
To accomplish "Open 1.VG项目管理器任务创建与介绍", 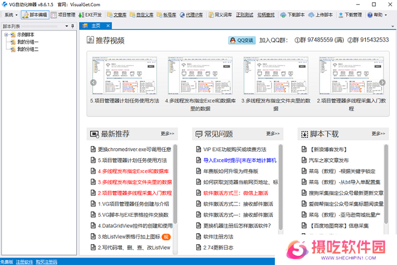I will coord(133,204).
